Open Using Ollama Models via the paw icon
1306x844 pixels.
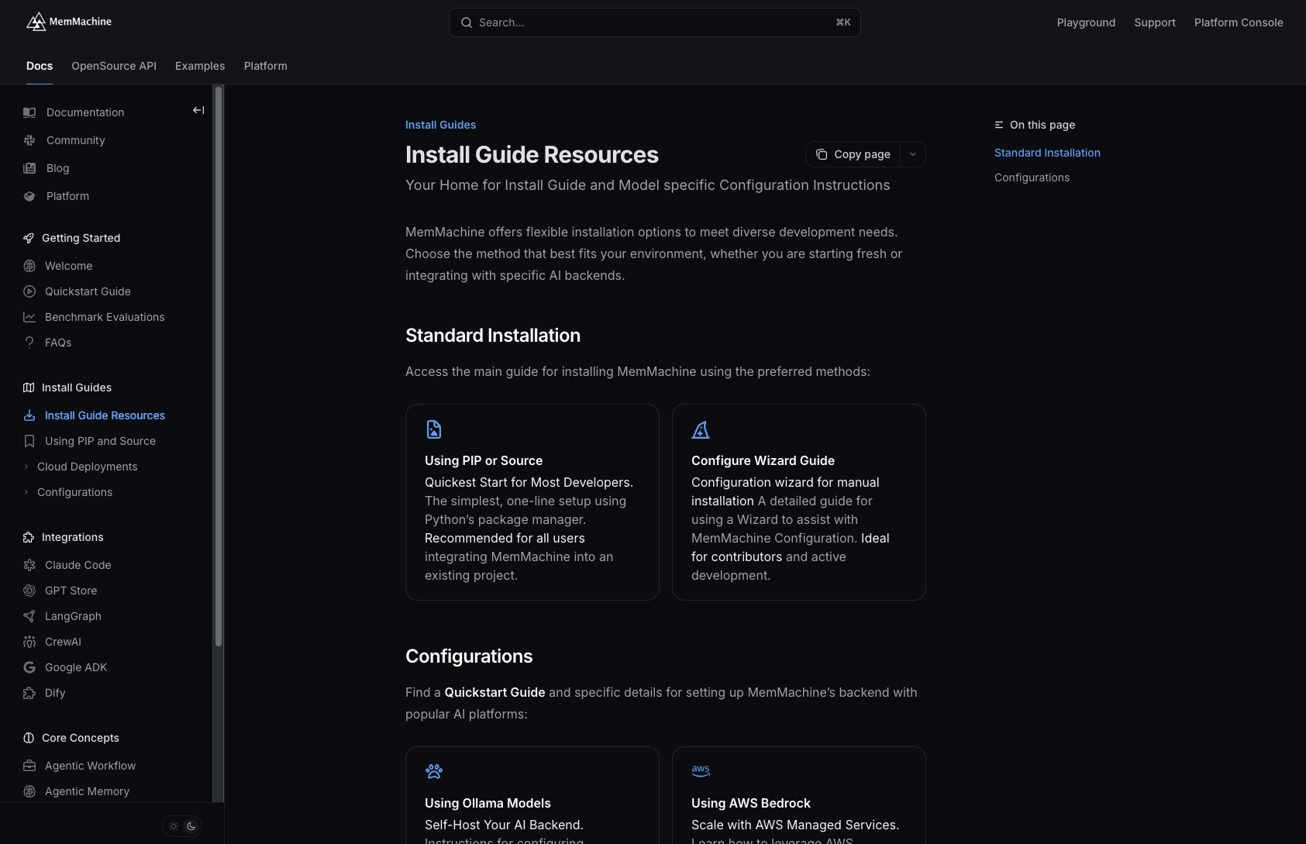click(x=433, y=771)
